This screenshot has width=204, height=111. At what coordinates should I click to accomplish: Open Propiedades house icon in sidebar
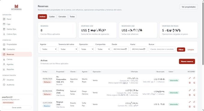(x=4, y=44)
